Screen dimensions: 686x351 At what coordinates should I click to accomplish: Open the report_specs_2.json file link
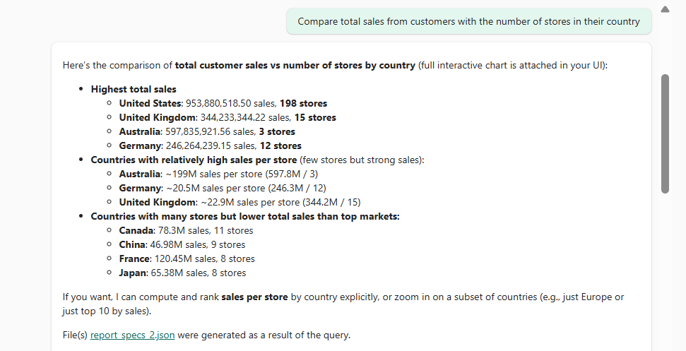point(132,335)
